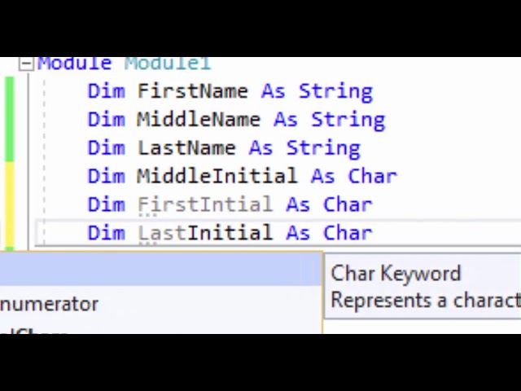Click the Dim keyword before FirstName
Screen dimensions: 521x391
pos(106,91)
